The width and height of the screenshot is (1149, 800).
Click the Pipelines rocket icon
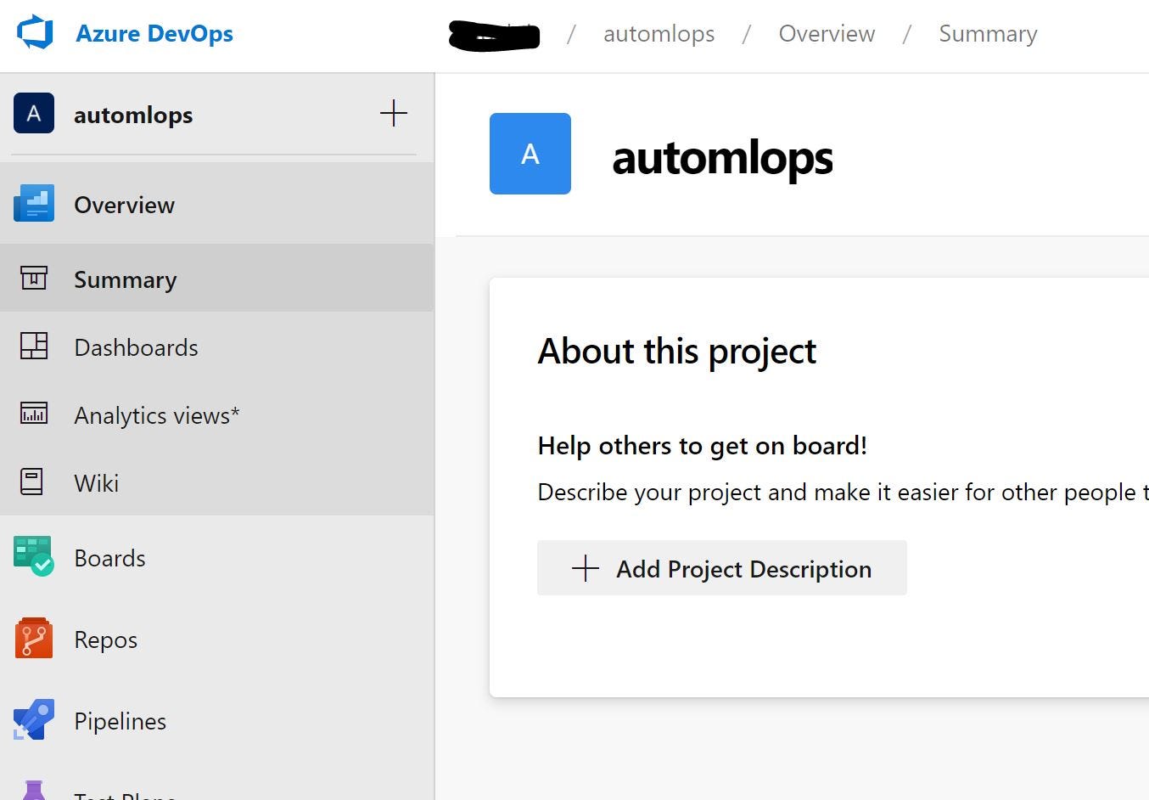34,720
